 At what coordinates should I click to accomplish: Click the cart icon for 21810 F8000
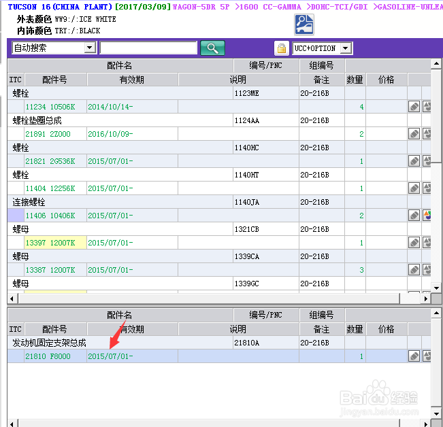(x=427, y=356)
